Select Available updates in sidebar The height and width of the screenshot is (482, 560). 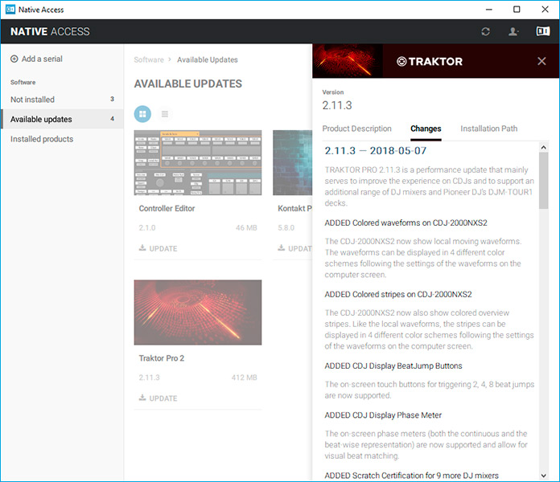pos(62,119)
